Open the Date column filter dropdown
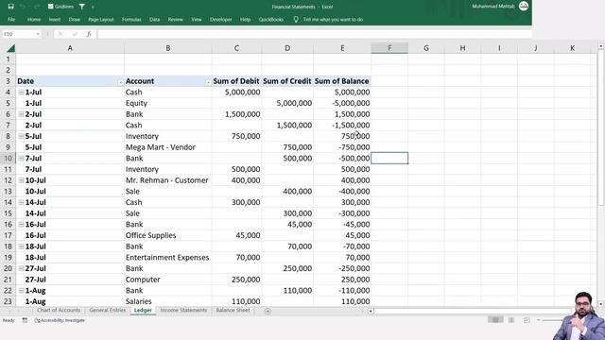This screenshot has height=340, width=605. point(120,82)
